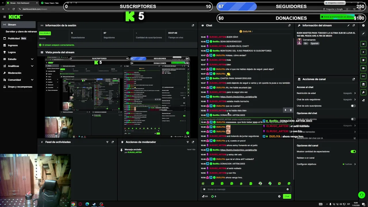Open Chrome from the taskbar
Viewport: 368px width, 207px height.
pyautogui.click(x=73, y=204)
